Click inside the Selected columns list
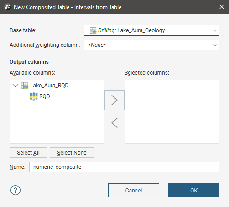Screen dimensions: 229x207 [172, 111]
